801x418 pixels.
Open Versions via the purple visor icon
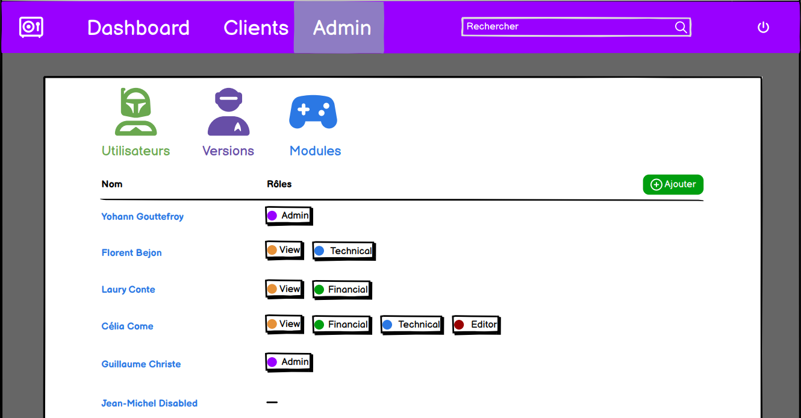point(228,112)
